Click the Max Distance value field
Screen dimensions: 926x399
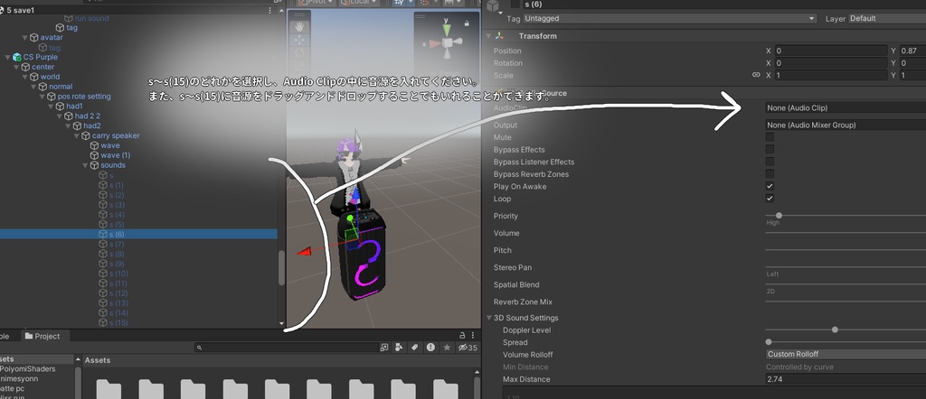(846, 379)
